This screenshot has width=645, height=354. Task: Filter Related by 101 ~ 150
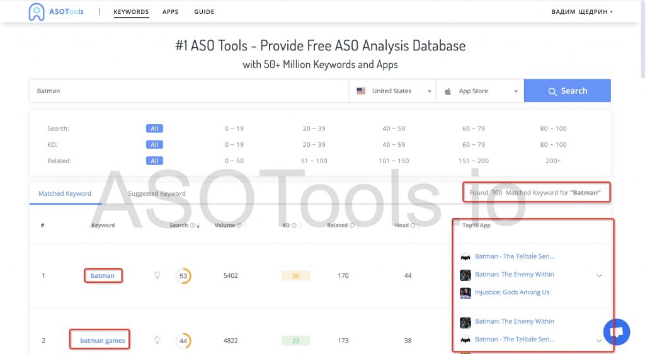click(394, 161)
